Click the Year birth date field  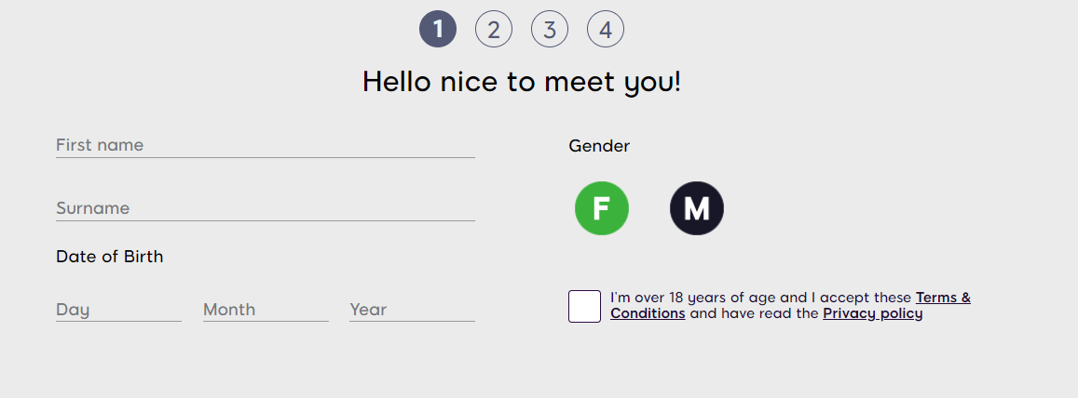(x=412, y=310)
